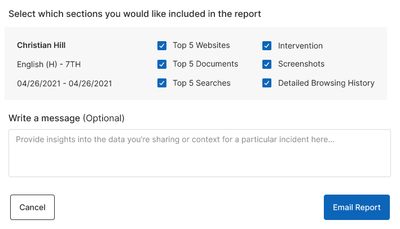This screenshot has height=229, width=400.
Task: Toggle the Top 5 Documents checkbox
Action: 162,64
